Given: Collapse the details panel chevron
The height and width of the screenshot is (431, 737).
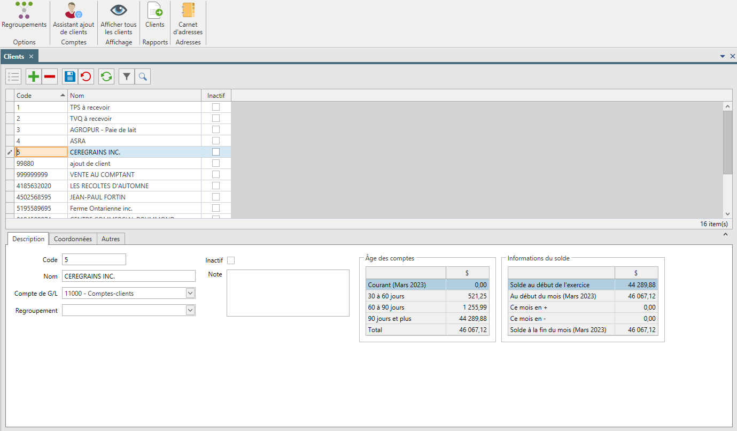Looking at the screenshot, I should click(725, 234).
